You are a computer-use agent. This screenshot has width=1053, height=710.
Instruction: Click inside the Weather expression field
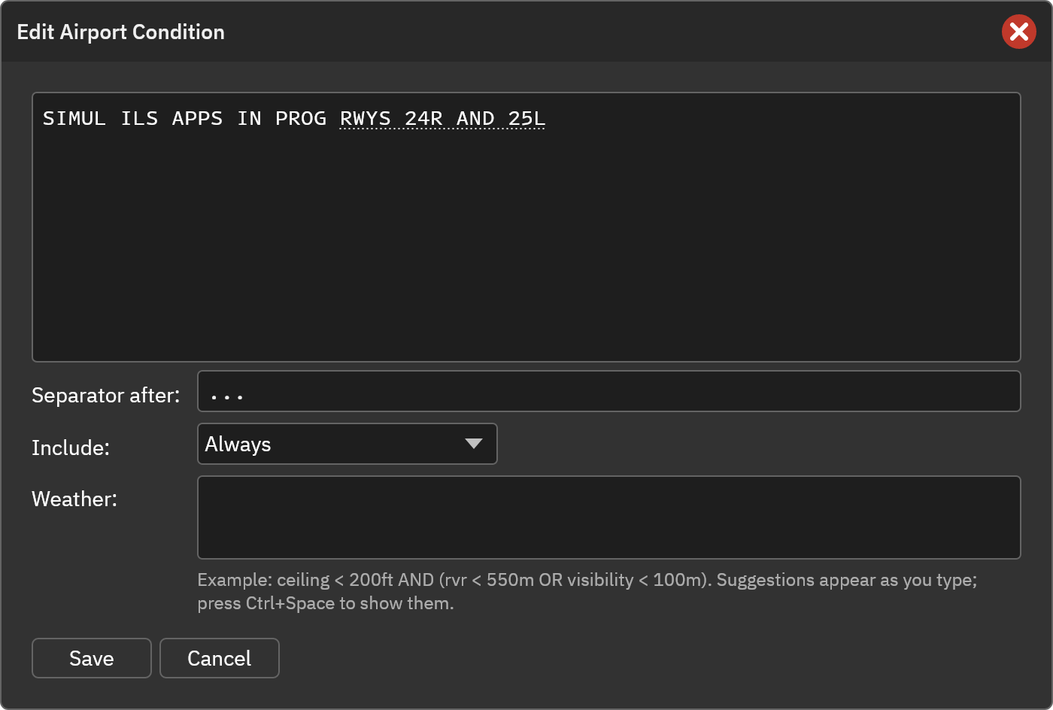608,517
